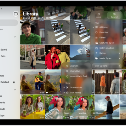The image size is (126, 126).
Task: Click the lock icon beside Deleted
Action: point(14,82)
